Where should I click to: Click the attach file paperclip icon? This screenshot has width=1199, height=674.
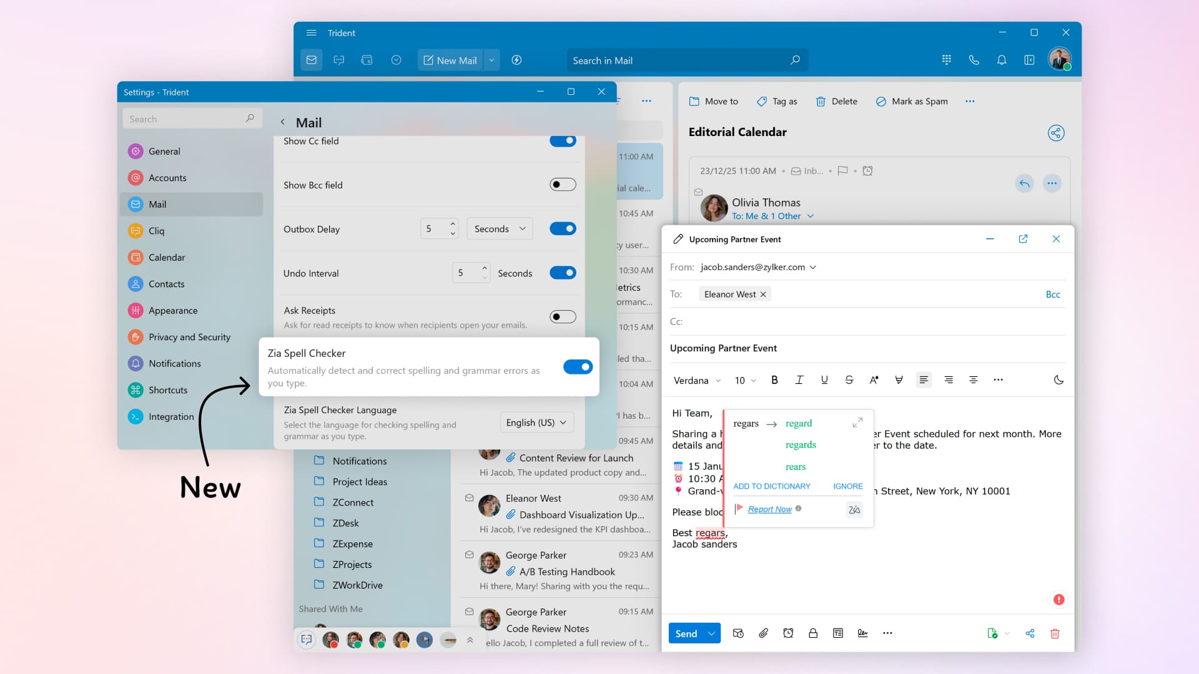coord(763,633)
